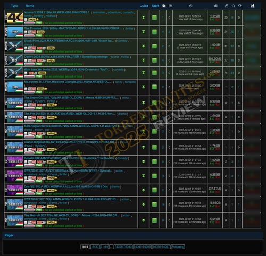The height and width of the screenshot is (256, 266).
Task: Download Oddity.2024 via green double-arrow
Action: click(144, 61)
